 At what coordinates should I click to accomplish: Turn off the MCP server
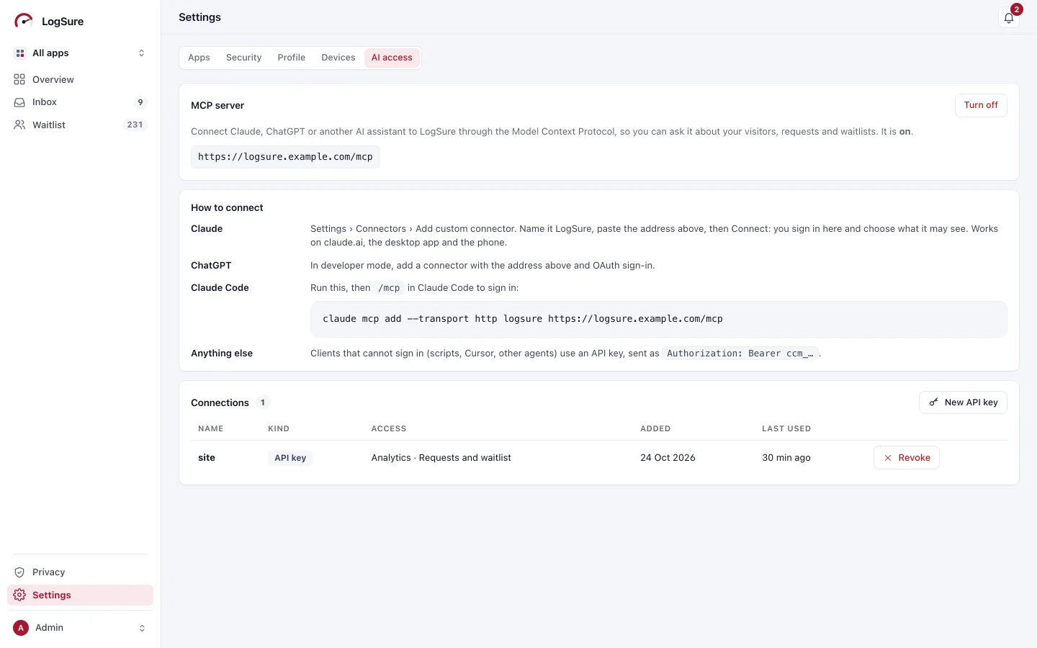[x=981, y=105]
